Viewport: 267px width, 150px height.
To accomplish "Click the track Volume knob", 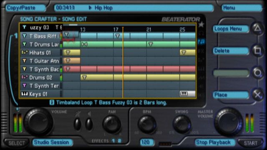I will click(38, 122).
